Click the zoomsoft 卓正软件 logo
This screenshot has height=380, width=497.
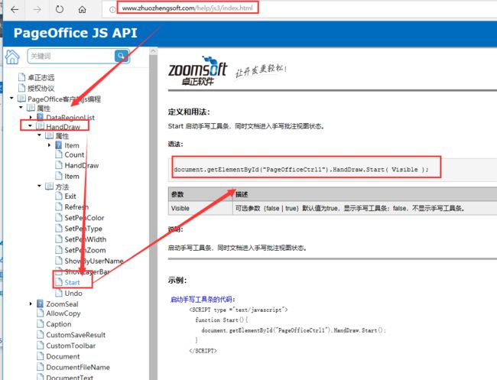click(x=197, y=71)
